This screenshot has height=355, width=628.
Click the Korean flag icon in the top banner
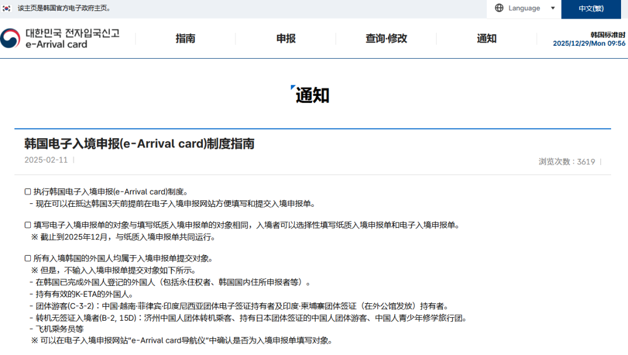point(6,8)
